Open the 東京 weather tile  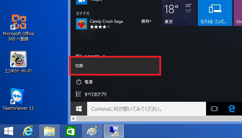click(179, 13)
